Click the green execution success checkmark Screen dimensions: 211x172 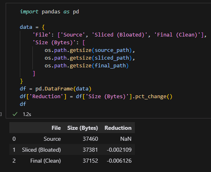15,114
